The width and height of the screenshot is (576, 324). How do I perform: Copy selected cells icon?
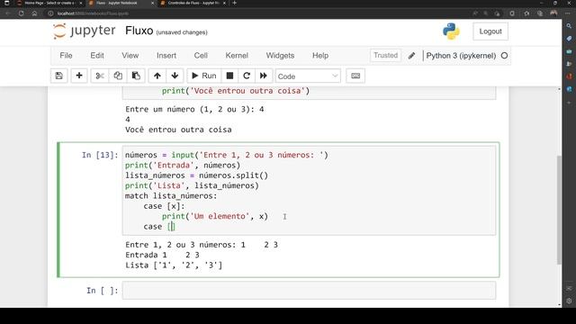(118, 76)
